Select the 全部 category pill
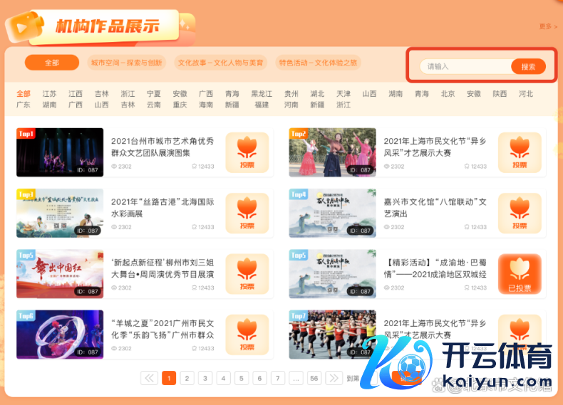 pyautogui.click(x=51, y=63)
